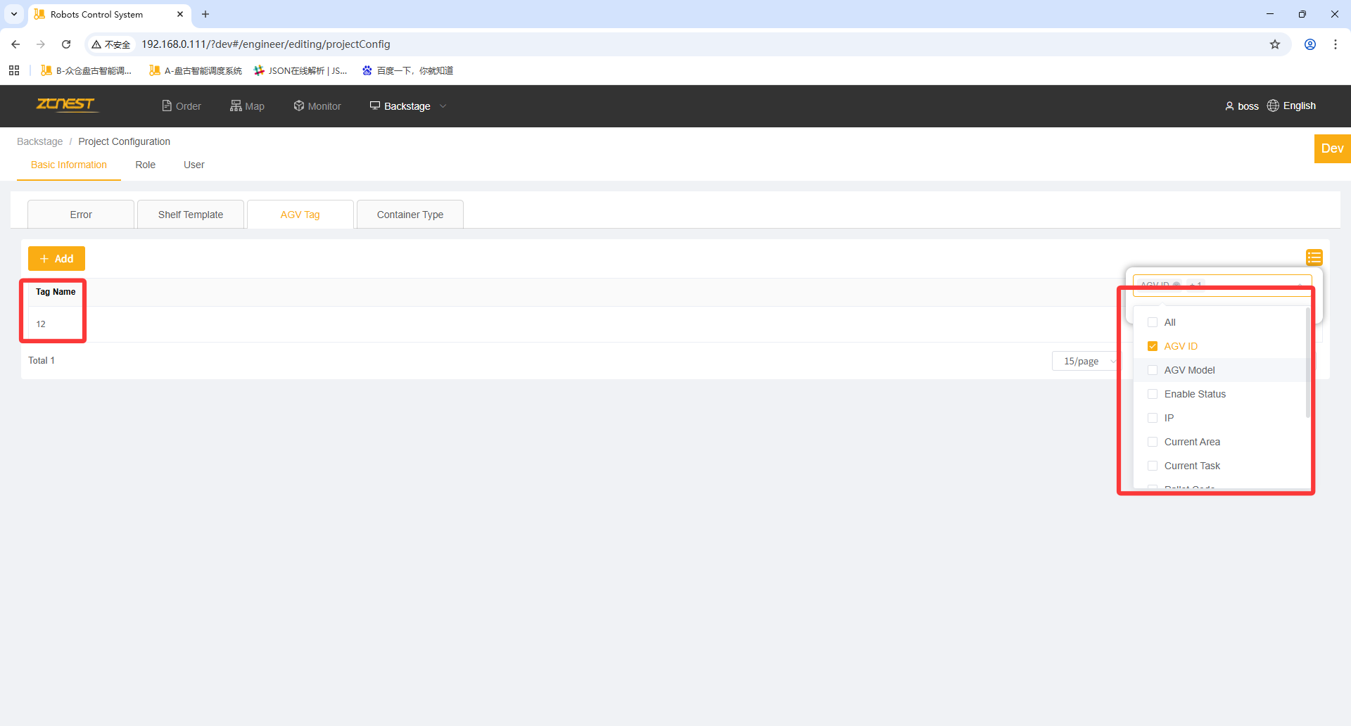Reload the page in browser
The image size is (1351, 726).
(66, 44)
